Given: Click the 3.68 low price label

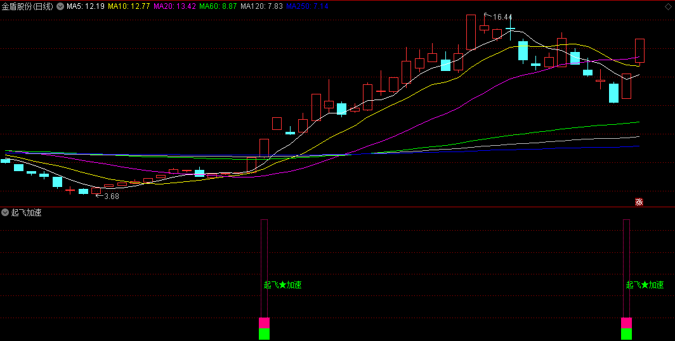Looking at the screenshot, I should click(x=112, y=196).
